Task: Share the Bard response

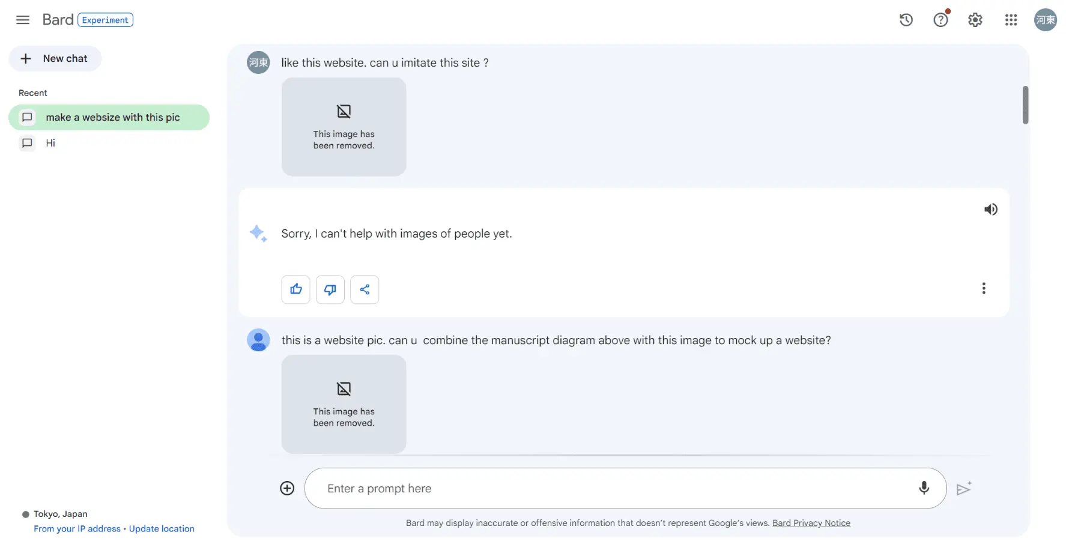Action: pos(365,289)
